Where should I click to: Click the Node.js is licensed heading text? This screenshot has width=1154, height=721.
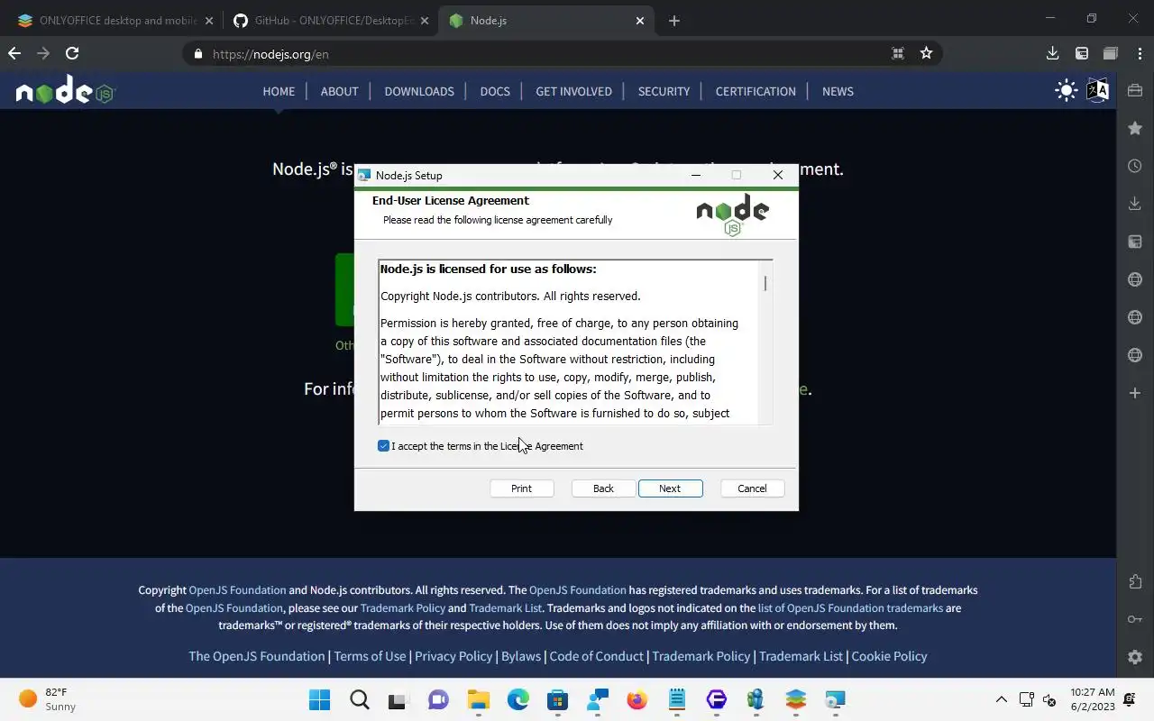pyautogui.click(x=488, y=269)
